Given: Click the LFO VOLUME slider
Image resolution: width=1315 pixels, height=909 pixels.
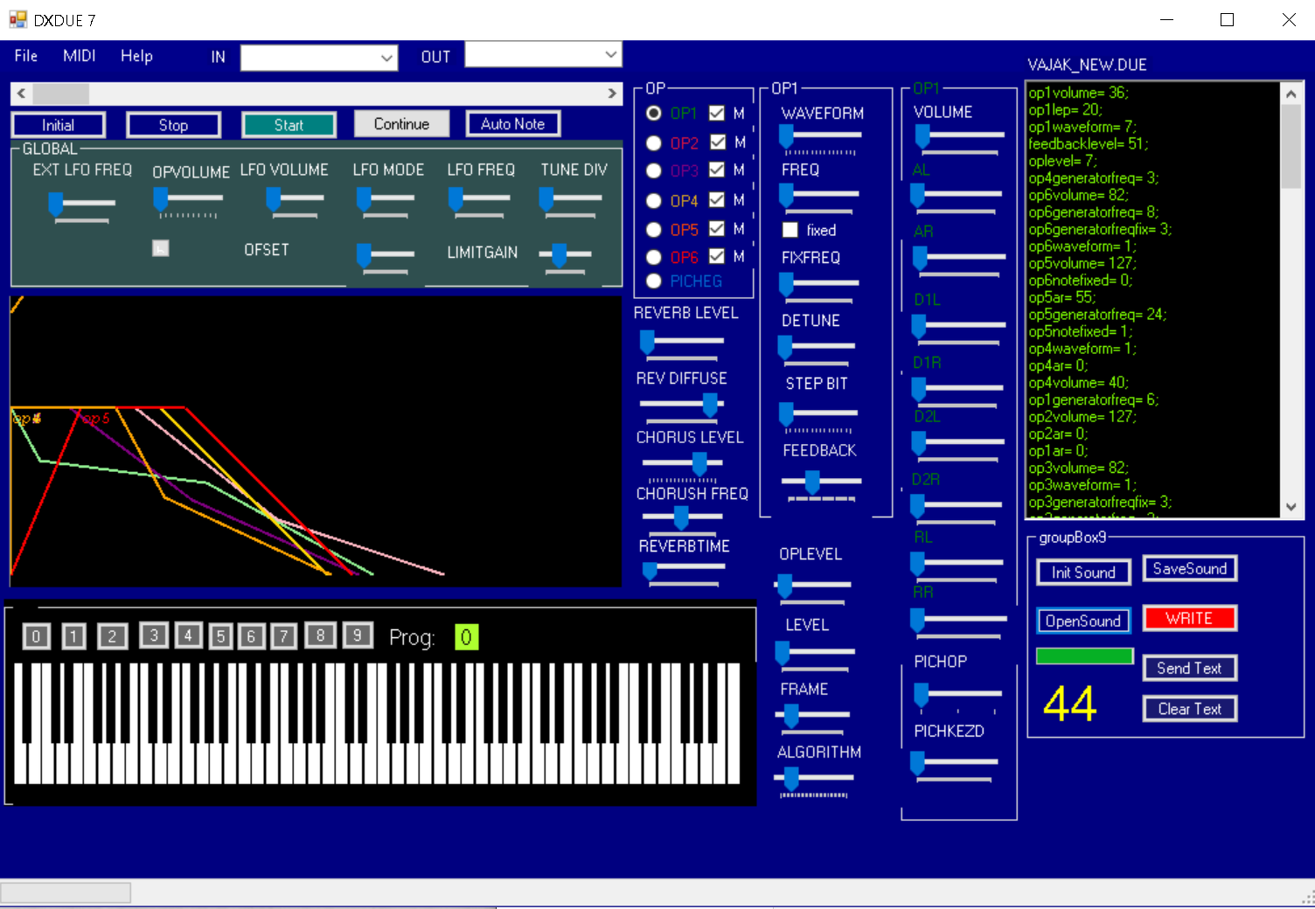Looking at the screenshot, I should 296,202.
